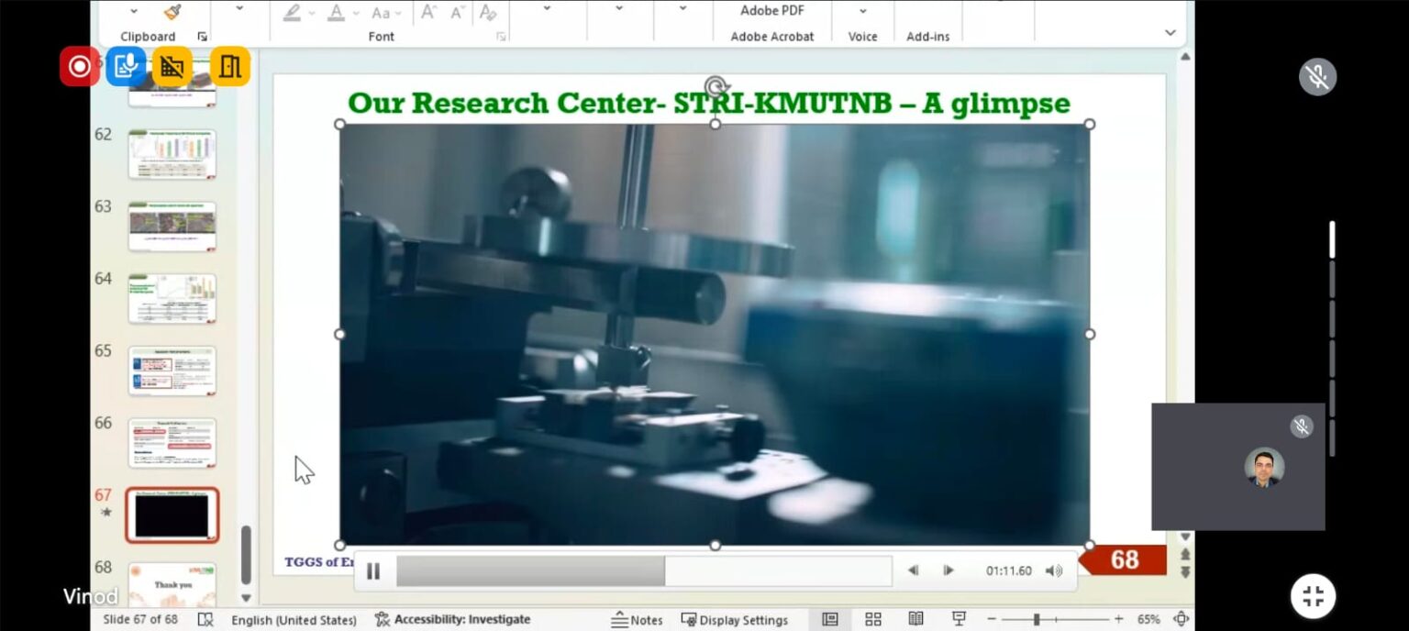The height and width of the screenshot is (631, 1409).
Task: Open the Adobe Acrobat ribbon tab
Action: click(x=771, y=36)
